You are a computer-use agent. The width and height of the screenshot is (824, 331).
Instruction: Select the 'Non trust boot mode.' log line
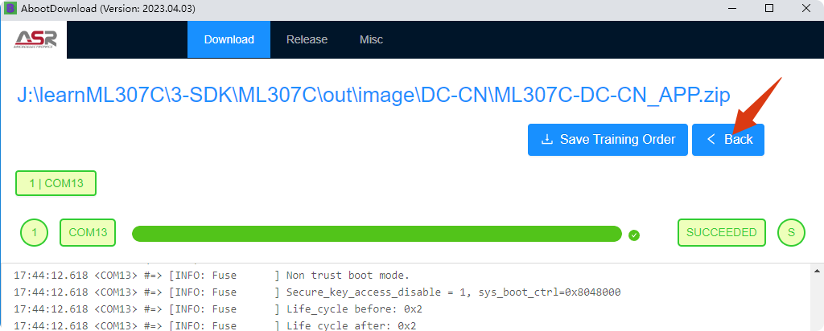coord(212,276)
